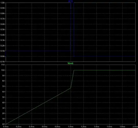Click the 10V vertical axis label
Image resolution: width=138 pixels, height=128 pixels.
coord(3,70)
